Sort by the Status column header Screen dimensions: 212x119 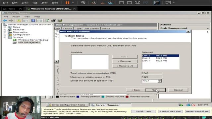[x=106, y=28]
